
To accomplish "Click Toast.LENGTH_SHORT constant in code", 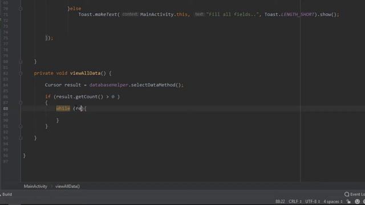I will (289, 14).
